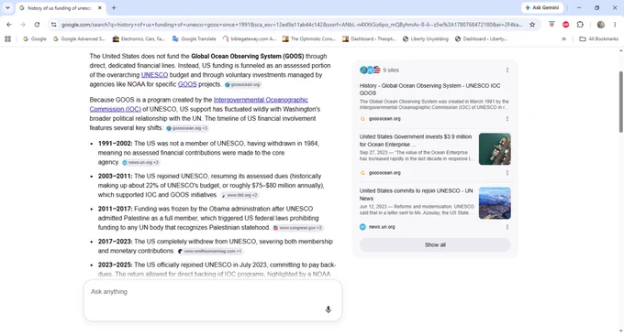
Task: Click the Ocean Enterprise port thumbnail
Action: click(495, 149)
